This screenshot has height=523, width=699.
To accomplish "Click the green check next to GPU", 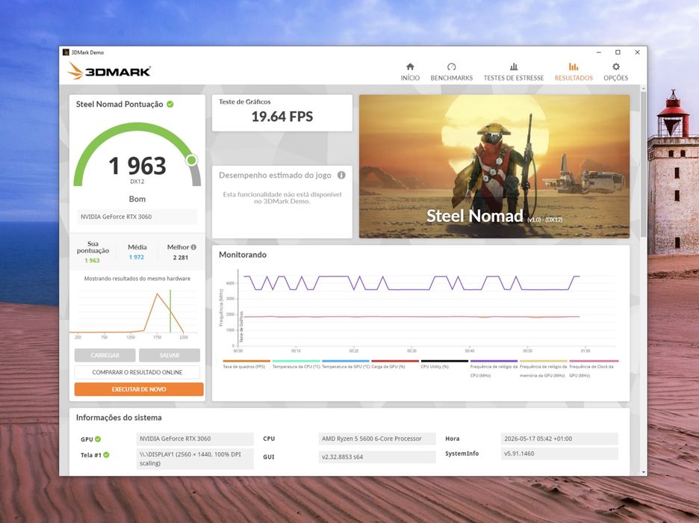I will (98, 439).
